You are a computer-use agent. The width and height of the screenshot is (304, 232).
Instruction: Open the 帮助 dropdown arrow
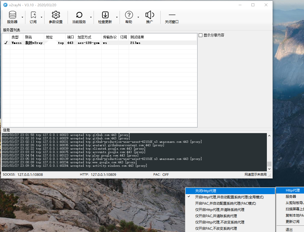pyautogui.click(x=138, y=17)
